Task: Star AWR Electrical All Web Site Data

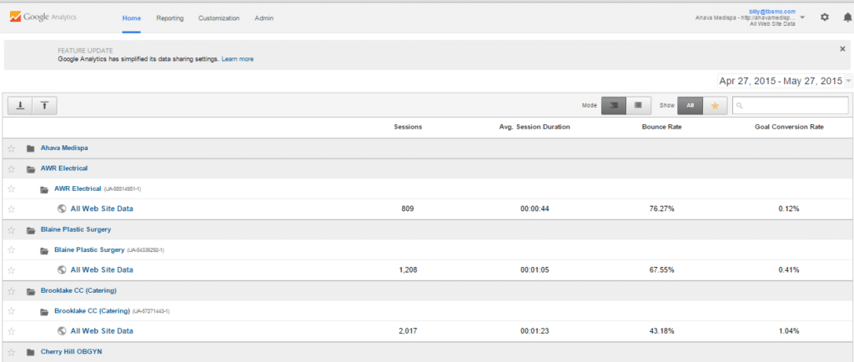Action: [x=12, y=209]
